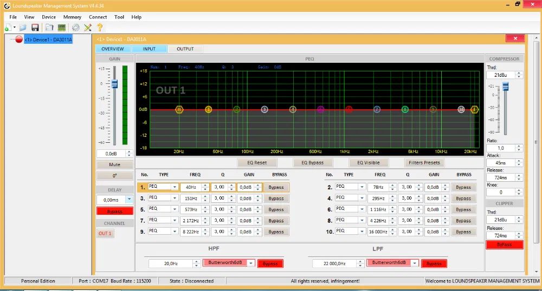Increase compressor Ratio with up stepper
Viewport: 542px width, 291px height.
click(519, 146)
